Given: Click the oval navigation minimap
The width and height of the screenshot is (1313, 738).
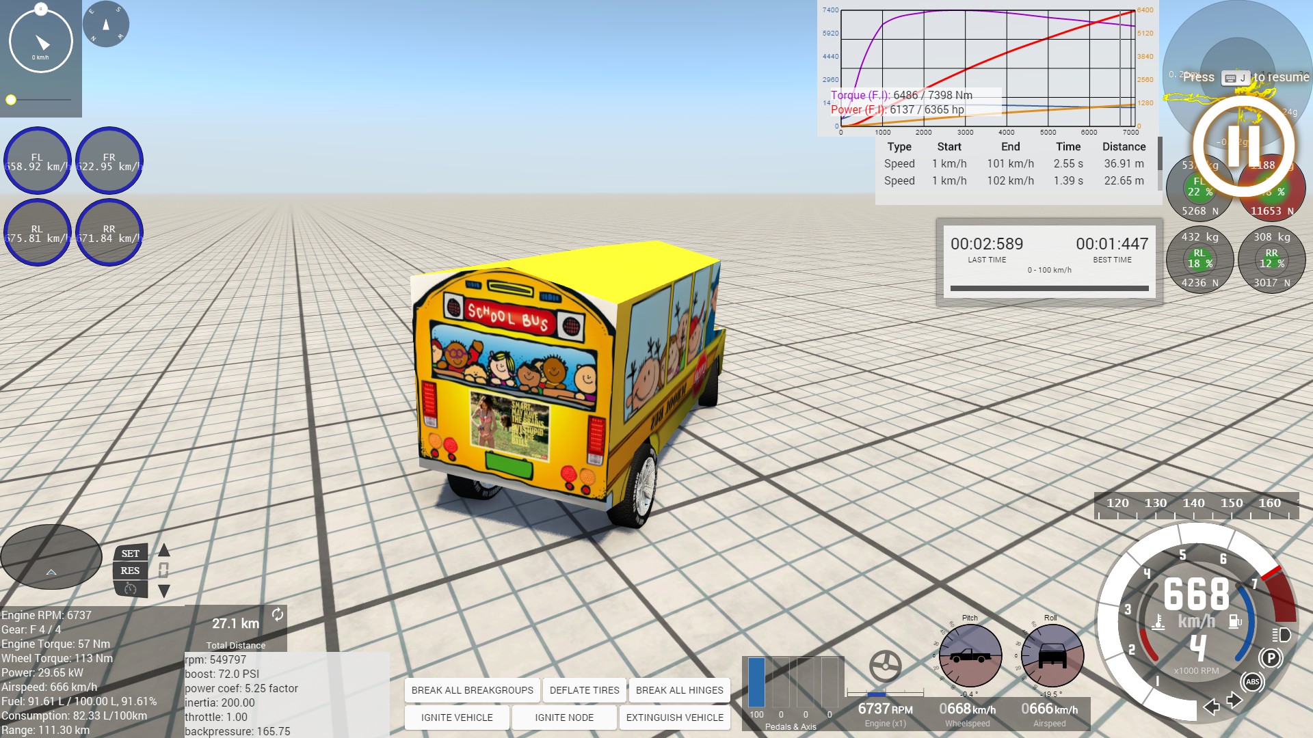Looking at the screenshot, I should click(x=51, y=557).
